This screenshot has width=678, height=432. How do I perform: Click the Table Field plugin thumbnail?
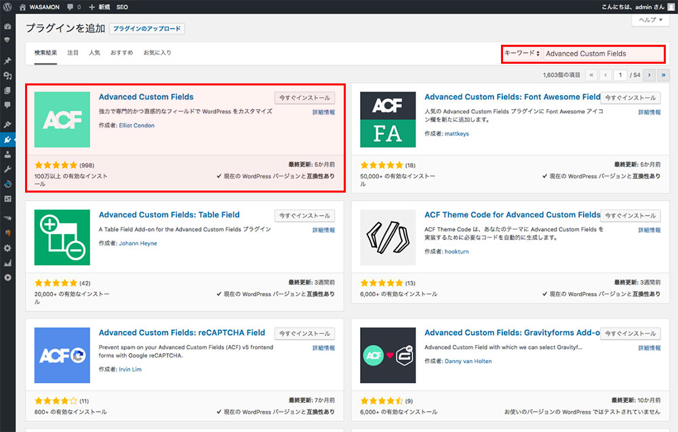point(62,237)
